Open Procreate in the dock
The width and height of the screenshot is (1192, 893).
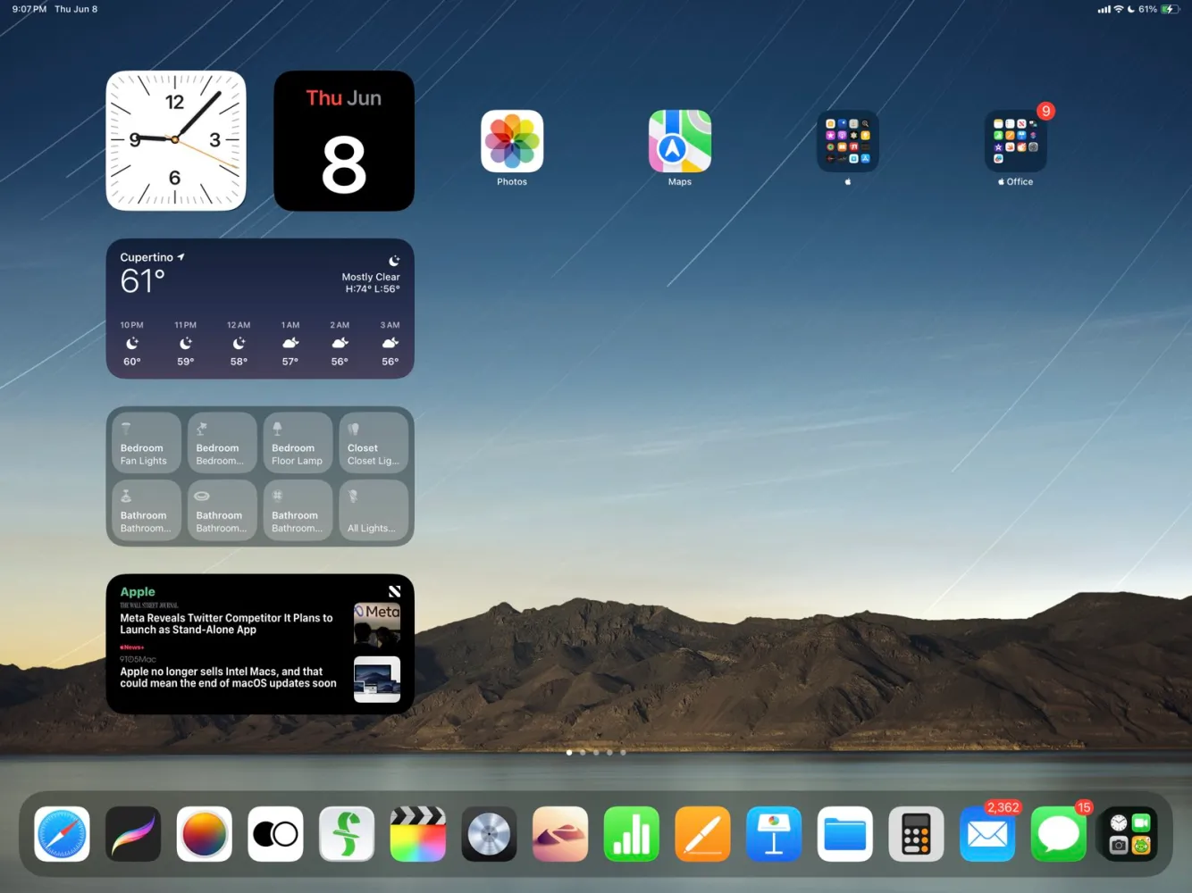[x=132, y=834]
